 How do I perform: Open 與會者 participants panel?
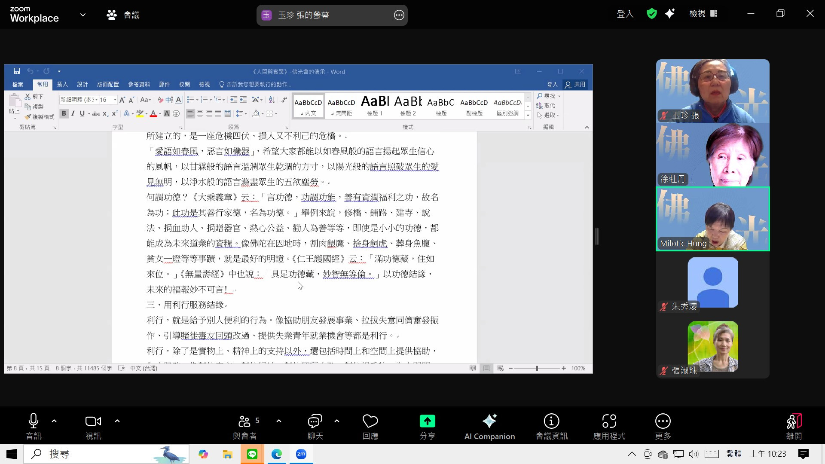pos(245,421)
